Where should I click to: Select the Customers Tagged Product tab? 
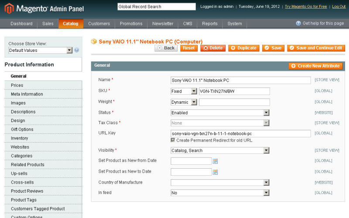tap(43, 209)
